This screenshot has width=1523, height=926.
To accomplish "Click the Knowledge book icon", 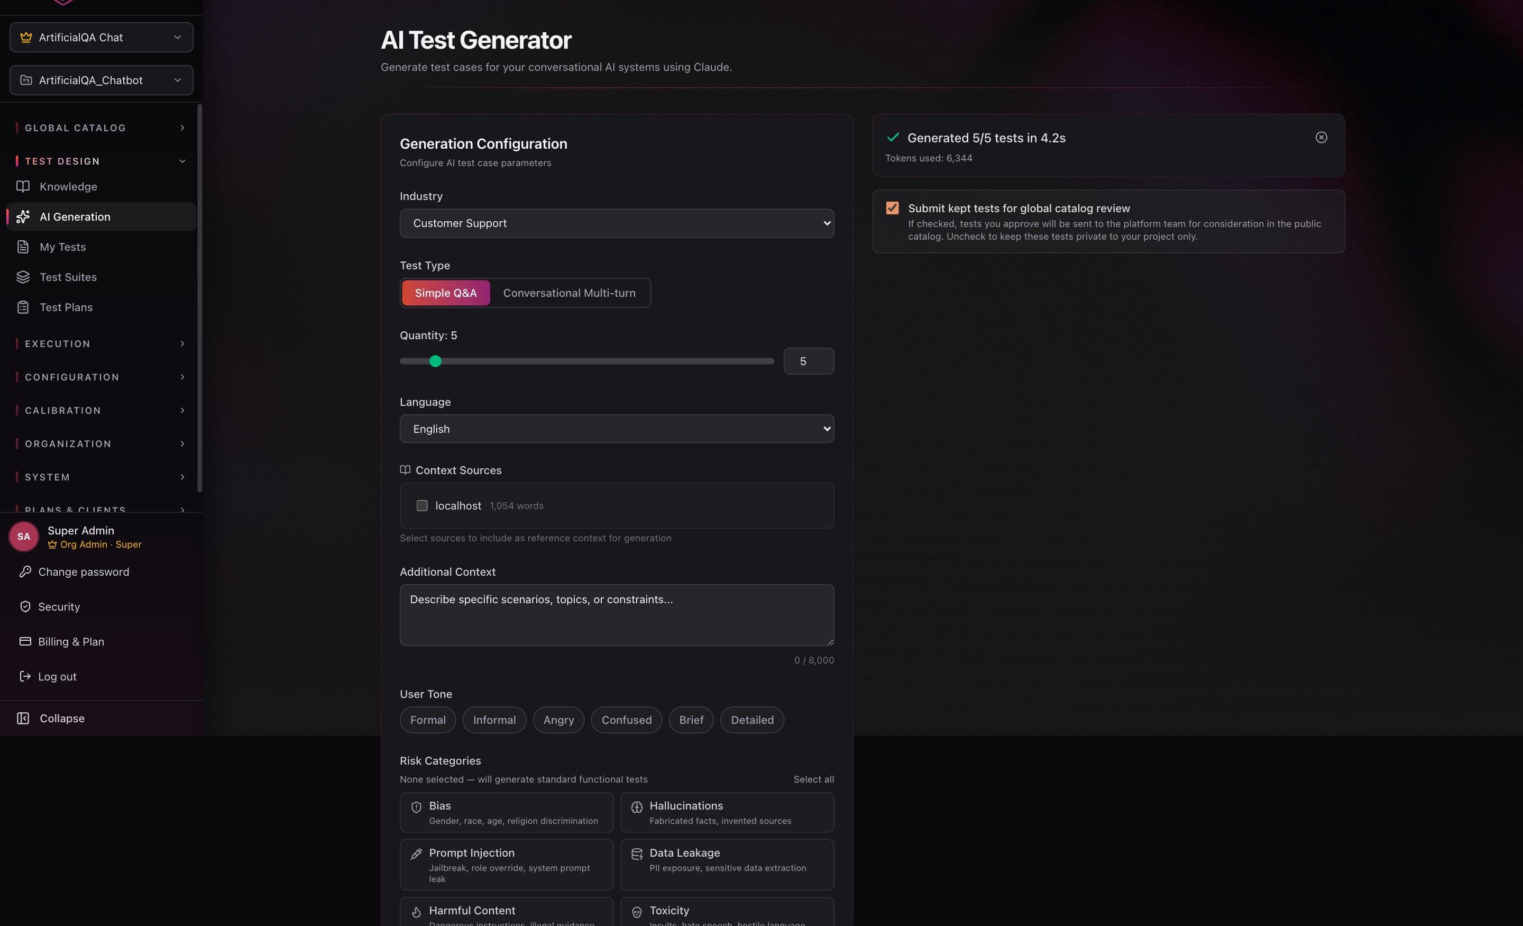I will [x=23, y=186].
